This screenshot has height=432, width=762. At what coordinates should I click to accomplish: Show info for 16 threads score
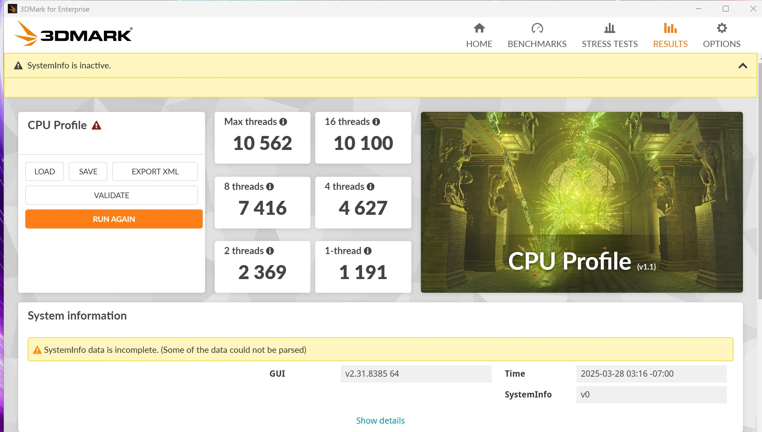(376, 122)
